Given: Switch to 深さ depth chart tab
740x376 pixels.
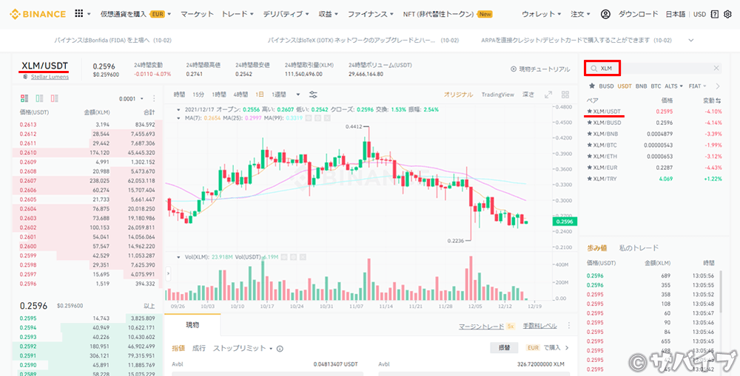Looking at the screenshot, I should 528,95.
